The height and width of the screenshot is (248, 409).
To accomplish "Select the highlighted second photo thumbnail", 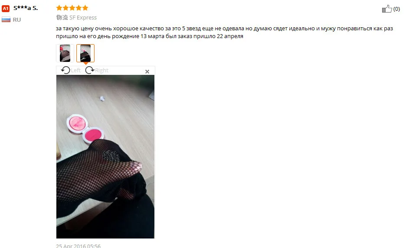I will 85,53.
